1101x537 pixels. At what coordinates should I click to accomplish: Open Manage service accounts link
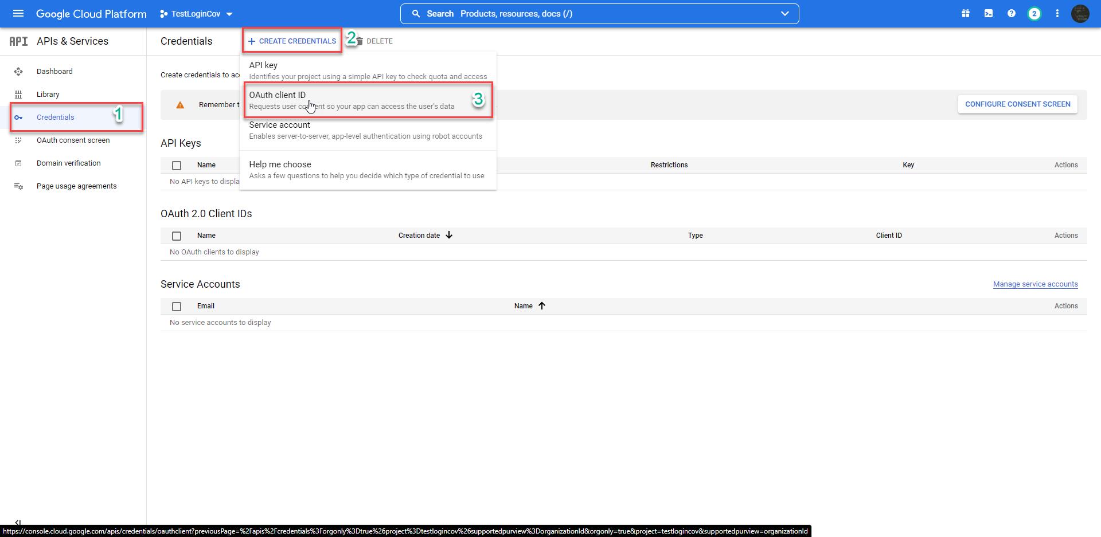click(1035, 284)
